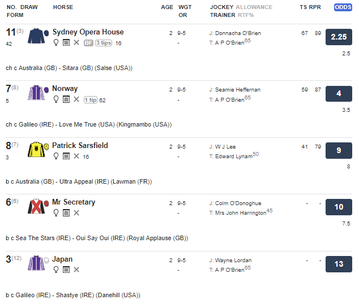Click the lightbulb icon under Mr Secretary
The height and width of the screenshot is (304, 359).
click(x=56, y=212)
